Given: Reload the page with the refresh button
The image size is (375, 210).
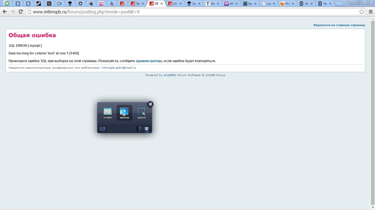Looking at the screenshot, I should [x=21, y=12].
